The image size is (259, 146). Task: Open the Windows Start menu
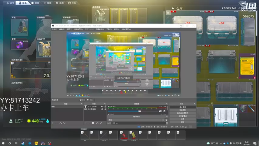pos(3,143)
